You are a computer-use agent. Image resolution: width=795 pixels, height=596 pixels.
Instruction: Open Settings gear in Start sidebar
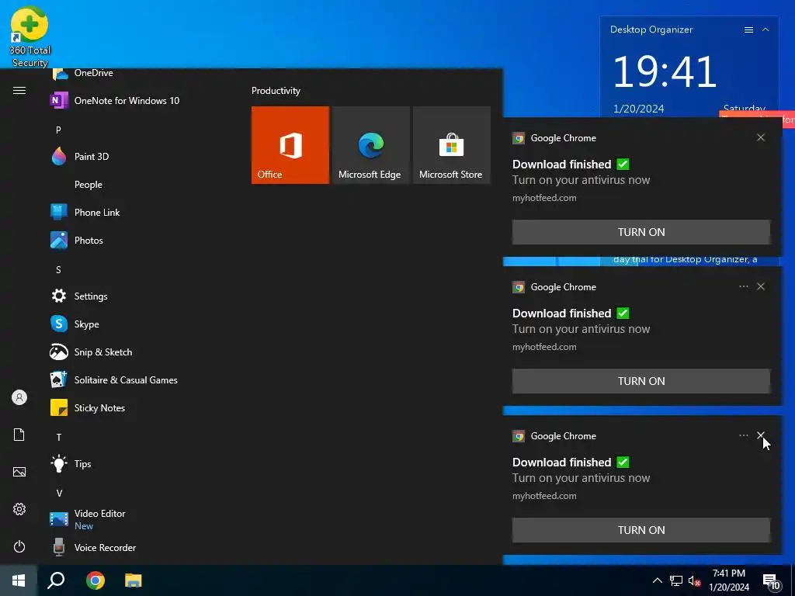click(x=19, y=509)
